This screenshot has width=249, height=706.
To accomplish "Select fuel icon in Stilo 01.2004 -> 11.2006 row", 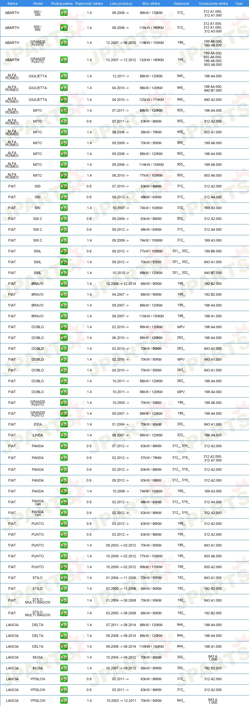I will 64,578.
